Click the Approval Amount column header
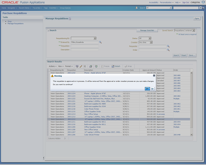Image resolution: width=206 pixels, height=165 pixels. [x=148, y=70]
